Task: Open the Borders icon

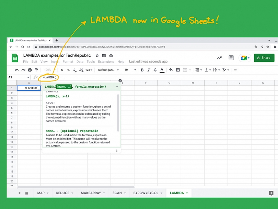Action: [178, 70]
